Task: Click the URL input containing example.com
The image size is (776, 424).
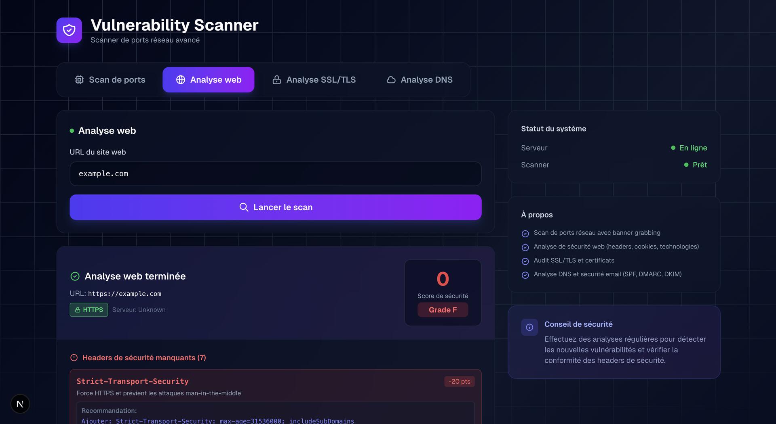Action: point(276,174)
